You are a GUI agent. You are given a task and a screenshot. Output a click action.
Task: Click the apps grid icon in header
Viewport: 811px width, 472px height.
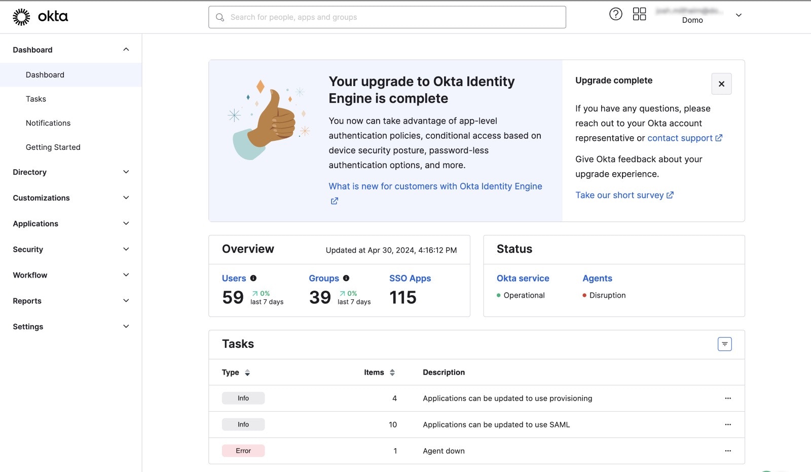(x=640, y=14)
